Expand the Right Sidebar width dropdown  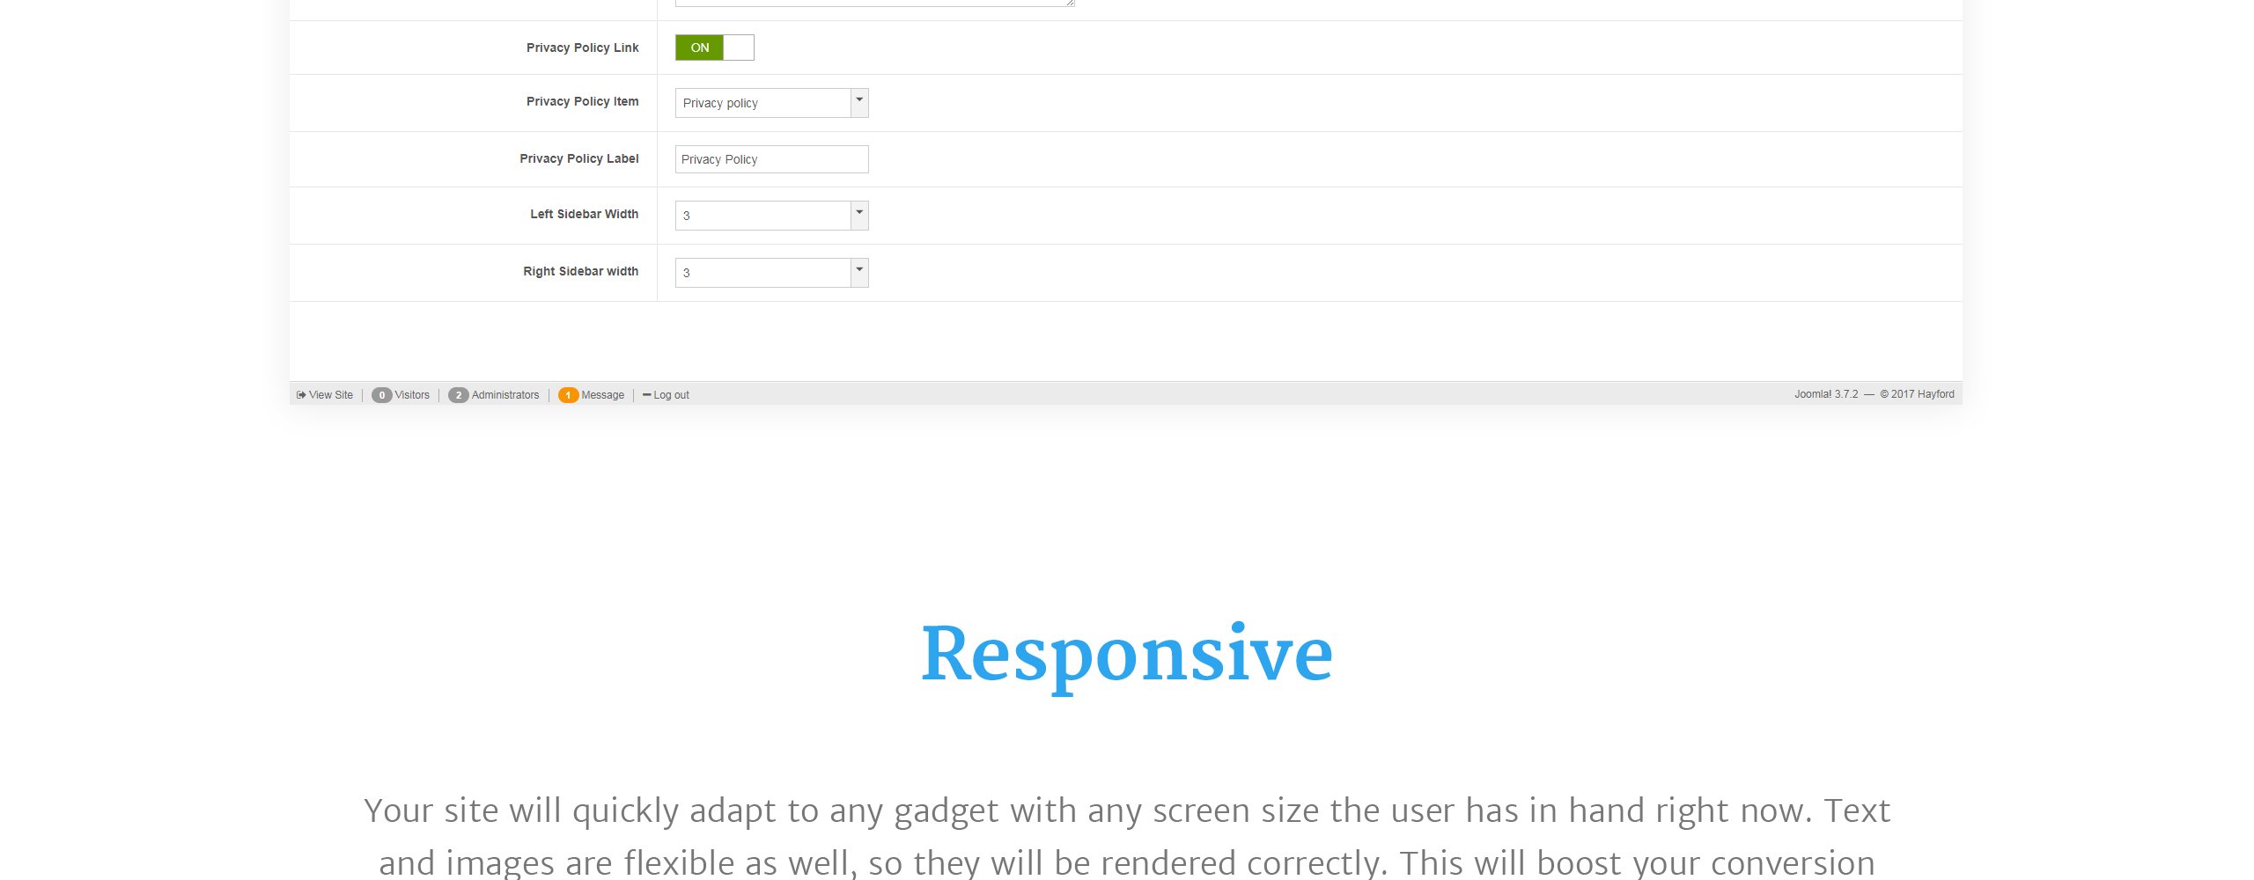click(771, 273)
